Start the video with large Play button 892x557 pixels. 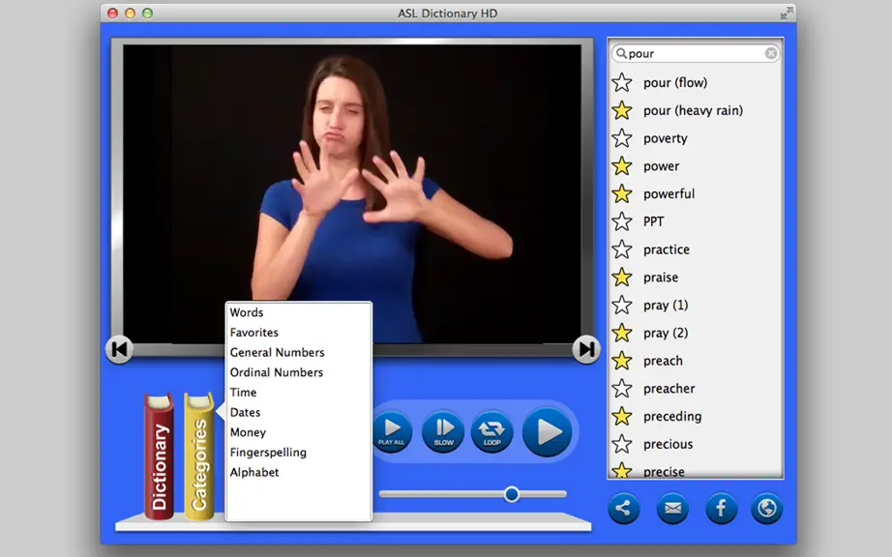(x=548, y=432)
